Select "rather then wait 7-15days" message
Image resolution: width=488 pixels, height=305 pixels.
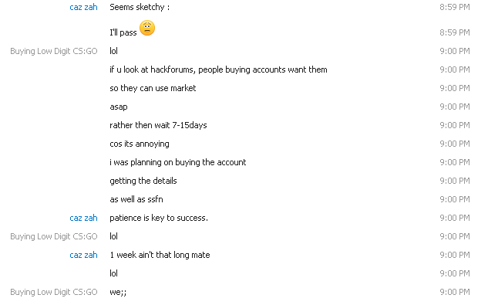pos(158,125)
